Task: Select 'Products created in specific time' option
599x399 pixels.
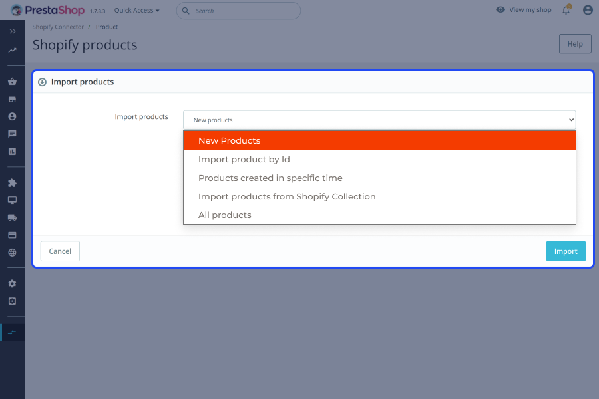Action: (x=270, y=178)
